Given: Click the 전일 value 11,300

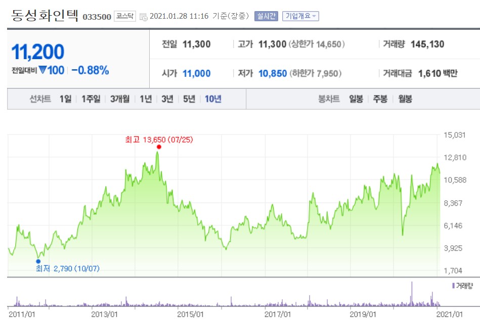Looking at the screenshot, I should (197, 44).
